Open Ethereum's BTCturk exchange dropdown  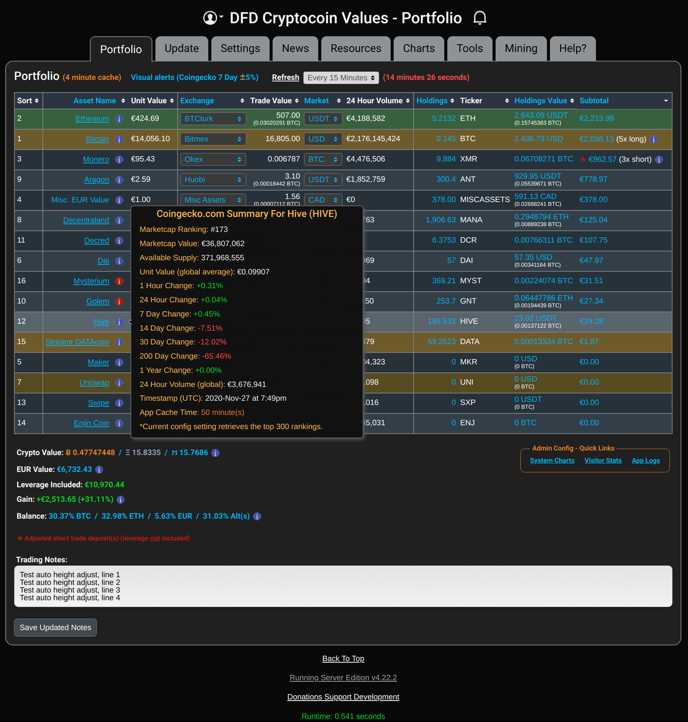point(213,119)
